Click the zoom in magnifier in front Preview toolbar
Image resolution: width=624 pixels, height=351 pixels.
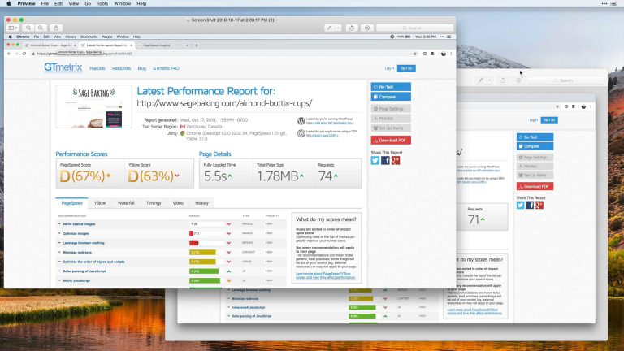point(40,28)
